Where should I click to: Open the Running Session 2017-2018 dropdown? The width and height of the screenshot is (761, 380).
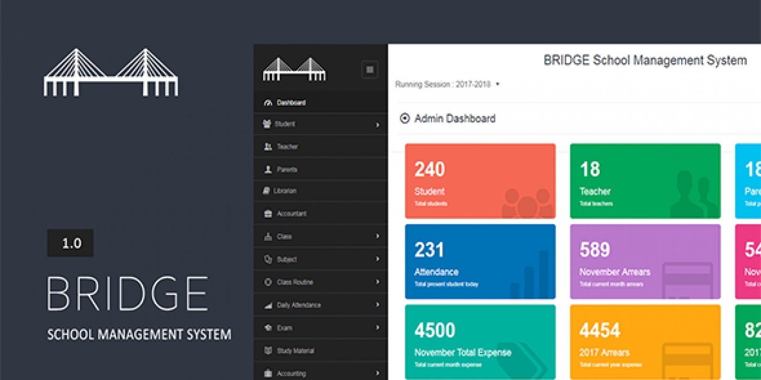(x=447, y=84)
